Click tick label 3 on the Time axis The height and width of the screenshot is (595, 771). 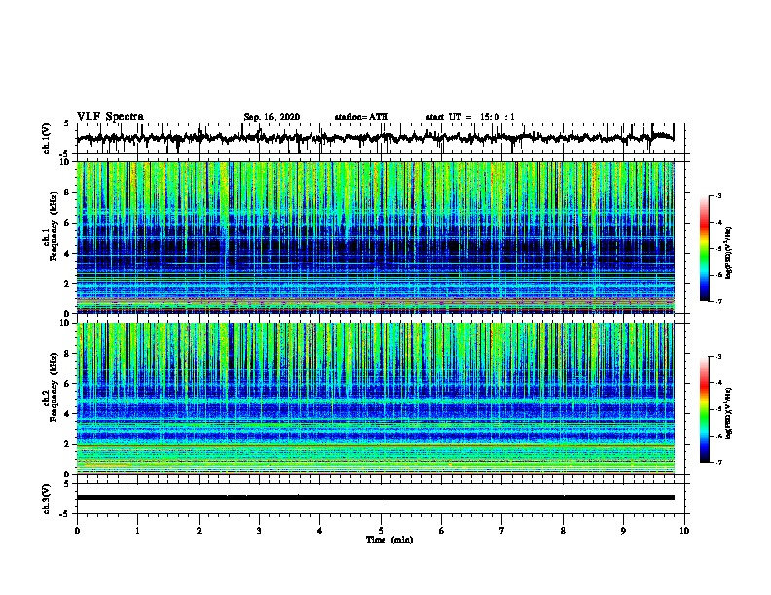(259, 531)
